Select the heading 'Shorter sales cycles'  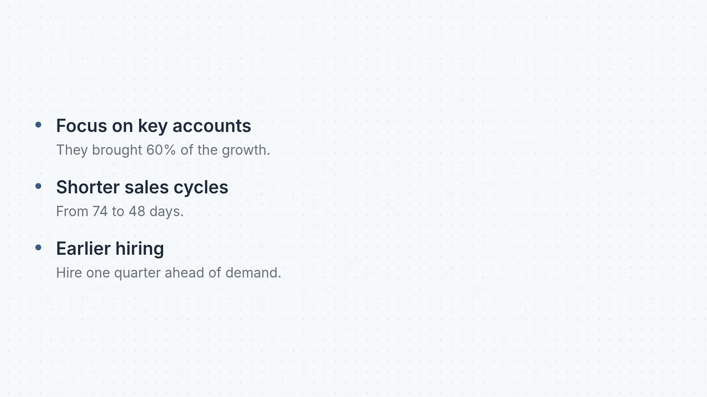point(142,187)
